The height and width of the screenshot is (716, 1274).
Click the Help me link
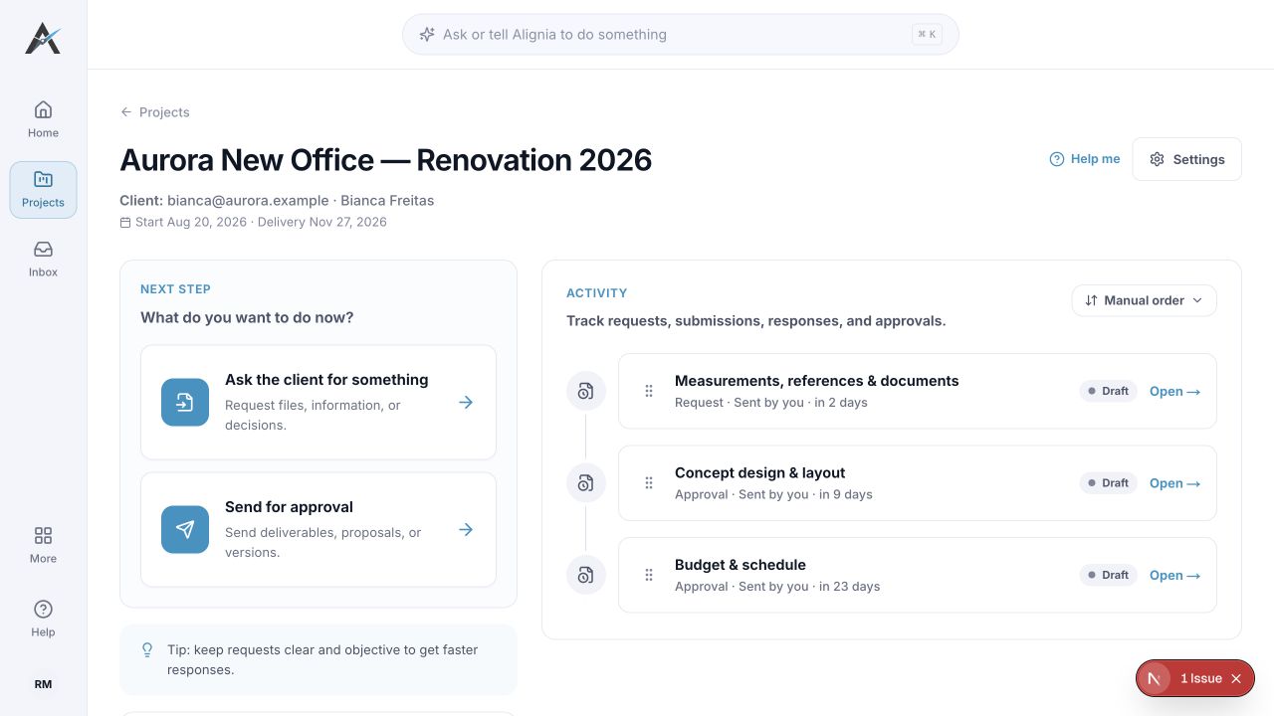click(x=1085, y=159)
